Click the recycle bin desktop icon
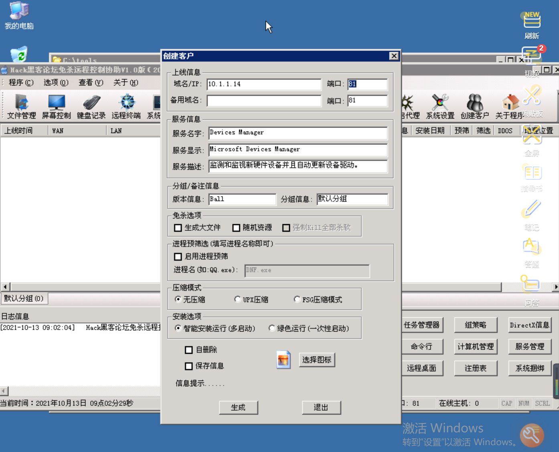 click(x=18, y=55)
